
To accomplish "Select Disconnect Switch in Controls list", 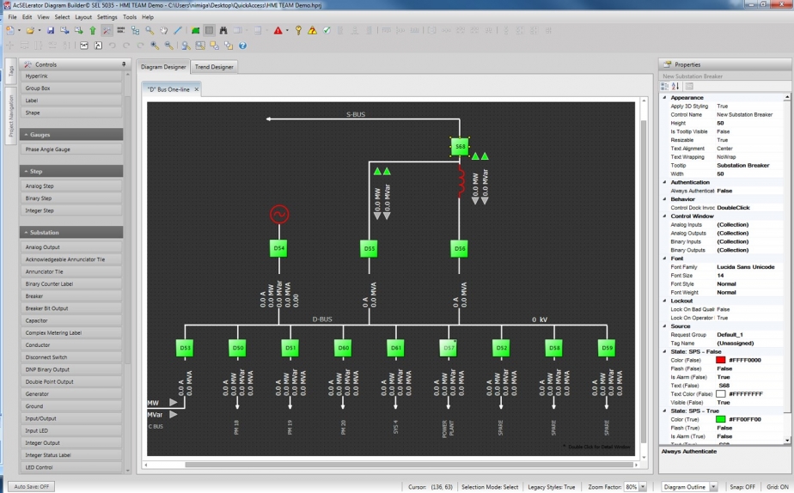I will pos(46,357).
